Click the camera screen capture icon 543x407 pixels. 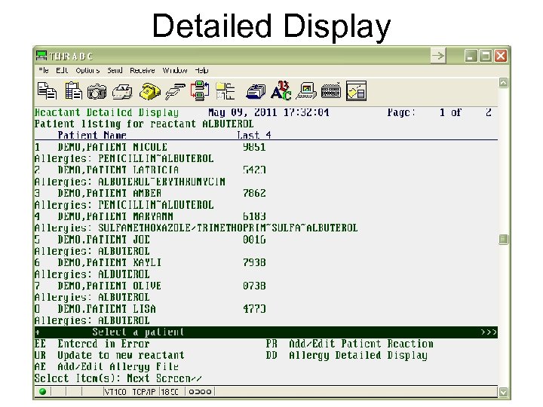[97, 92]
